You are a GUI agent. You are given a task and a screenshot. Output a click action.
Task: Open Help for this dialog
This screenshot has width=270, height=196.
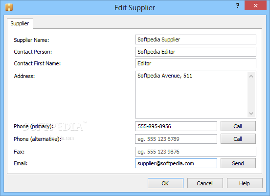pos(245,183)
